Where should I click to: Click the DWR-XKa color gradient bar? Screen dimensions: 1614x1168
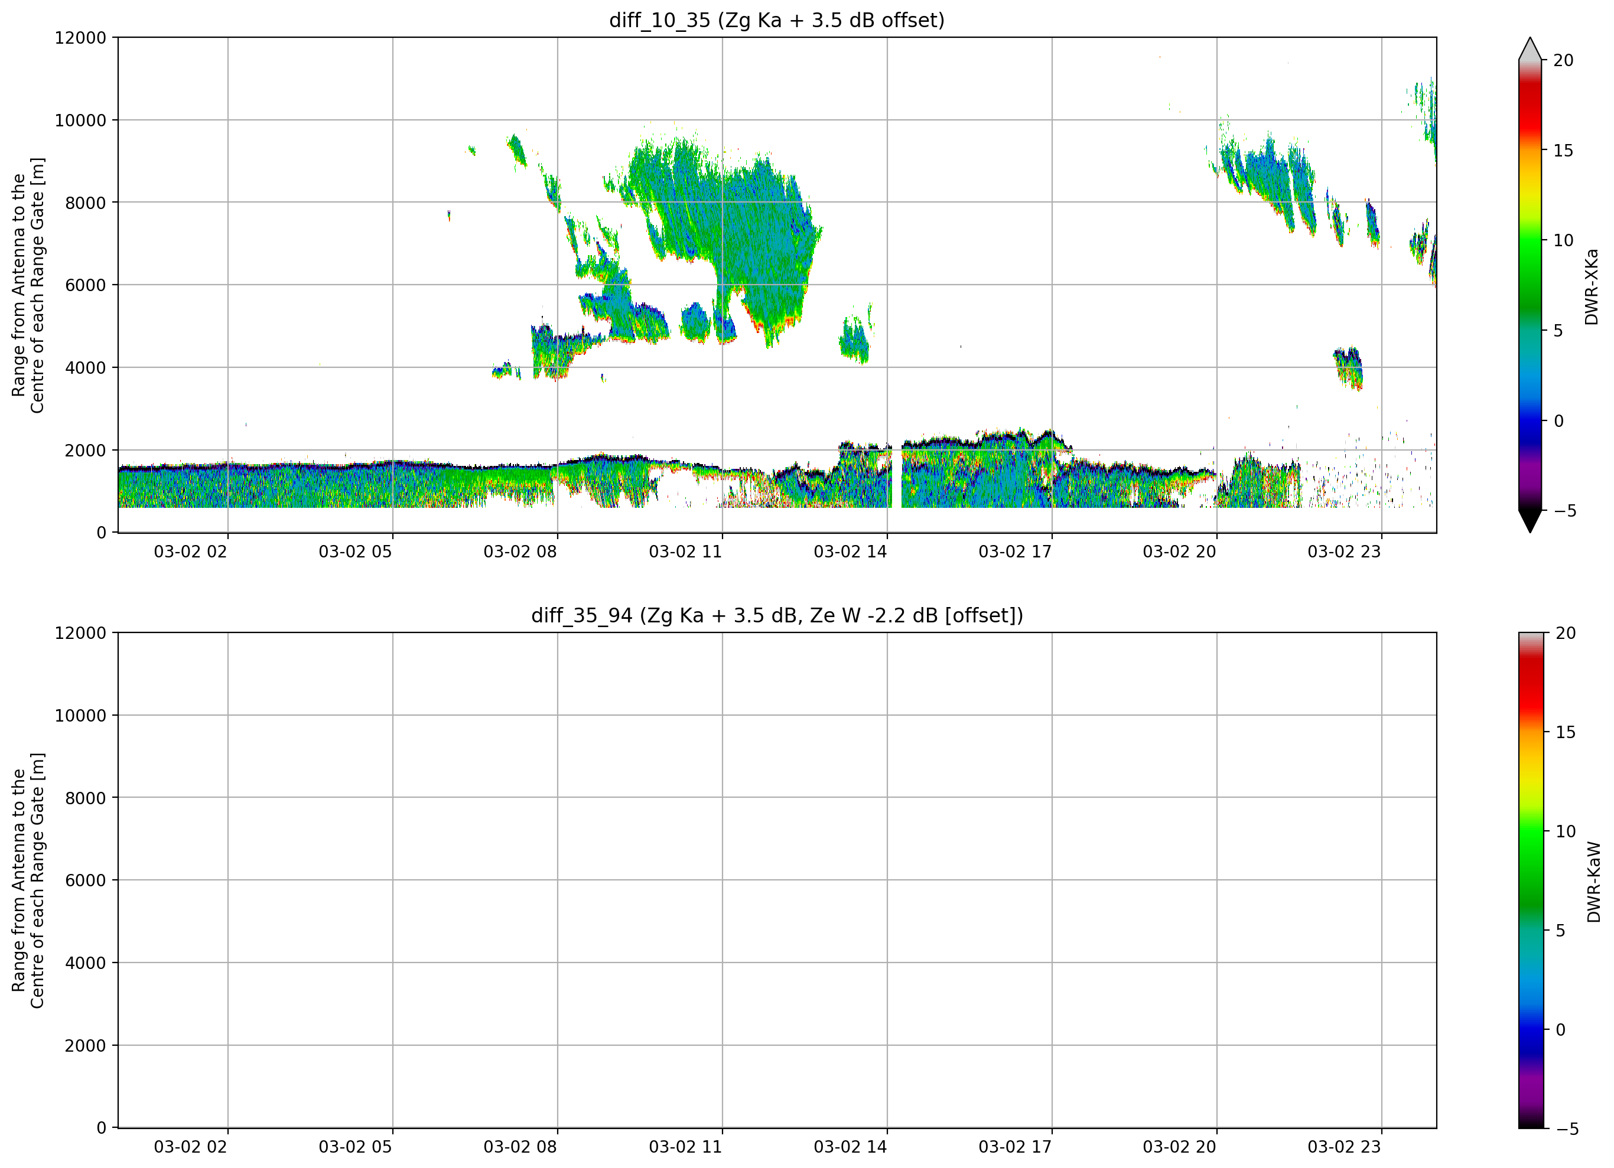1530,285
